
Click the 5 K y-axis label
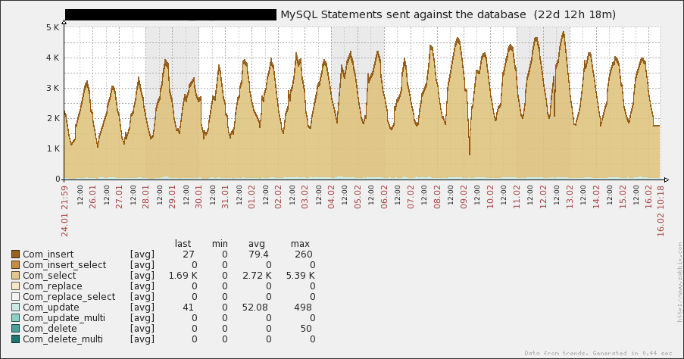(x=52, y=27)
